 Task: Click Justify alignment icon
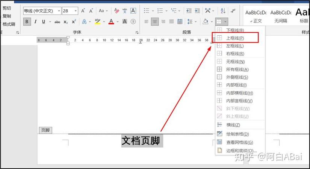171,21
